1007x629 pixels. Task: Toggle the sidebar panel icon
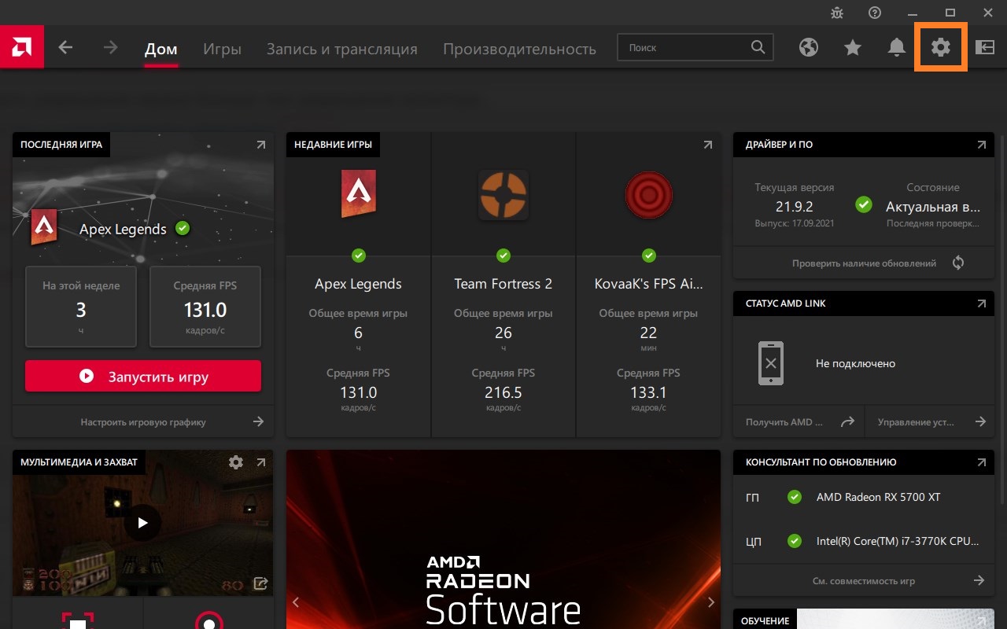click(x=985, y=48)
